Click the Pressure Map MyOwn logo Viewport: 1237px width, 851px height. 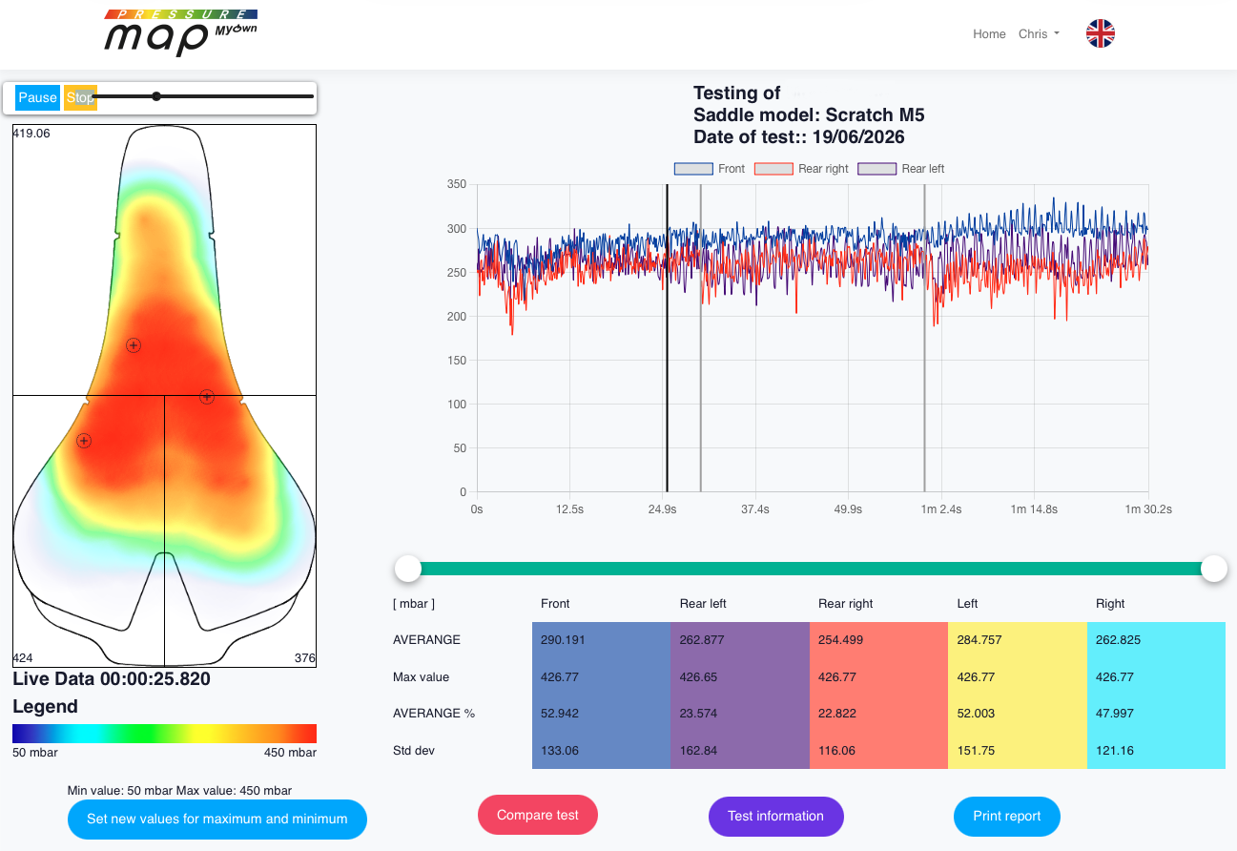point(181,33)
